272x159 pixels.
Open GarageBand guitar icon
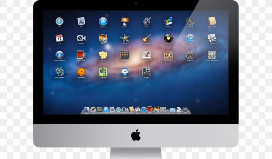(147, 38)
